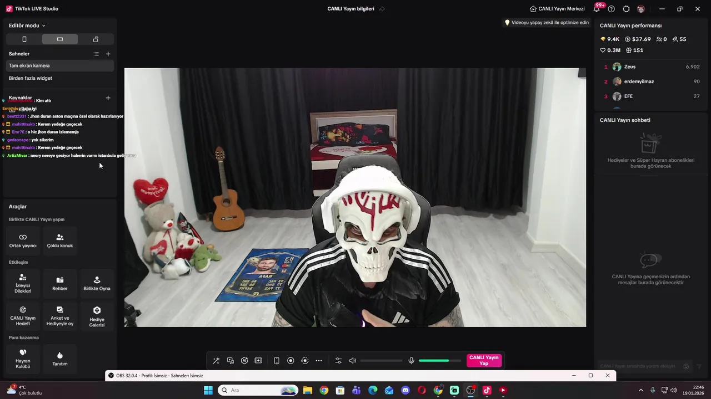Open CANLI Yayın bilgileri at top
This screenshot has height=399, width=711.
(351, 9)
